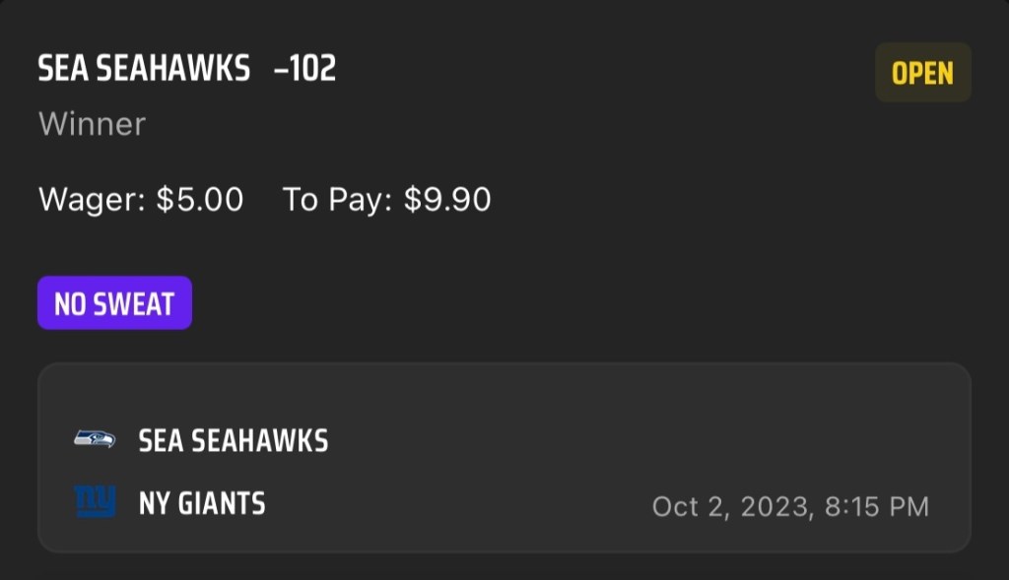This screenshot has width=1009, height=580.
Task: Tap the year 2023 in game date
Action: point(768,507)
